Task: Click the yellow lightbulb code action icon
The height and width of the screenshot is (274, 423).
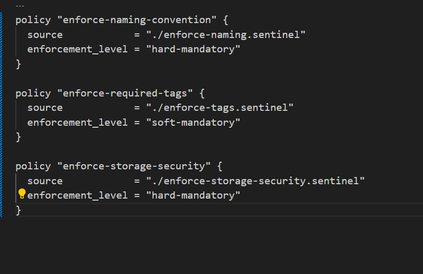Action: point(22,193)
